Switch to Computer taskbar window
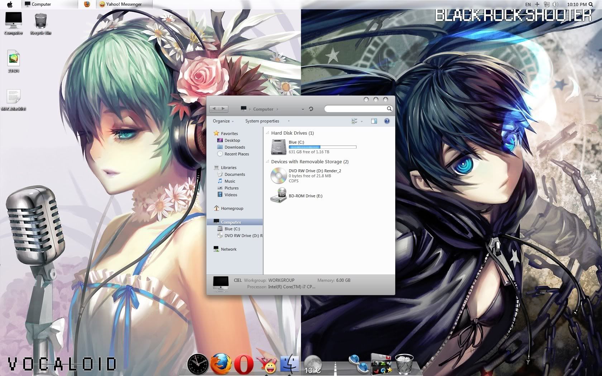 [x=49, y=4]
